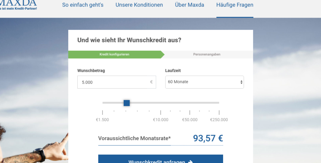Click the €1.500 slider label
This screenshot has height=163, width=321.
point(102,120)
